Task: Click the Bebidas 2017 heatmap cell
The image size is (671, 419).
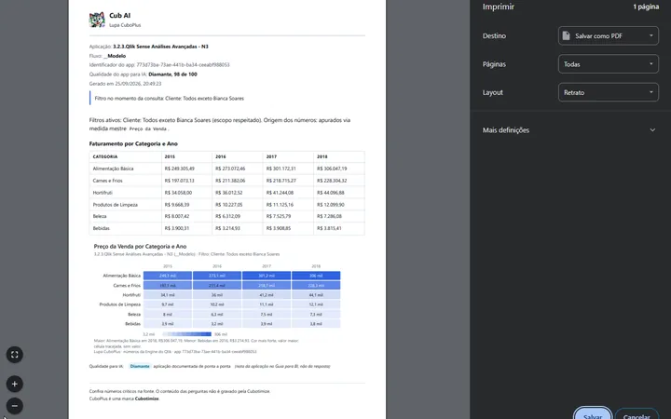Action: pos(267,324)
